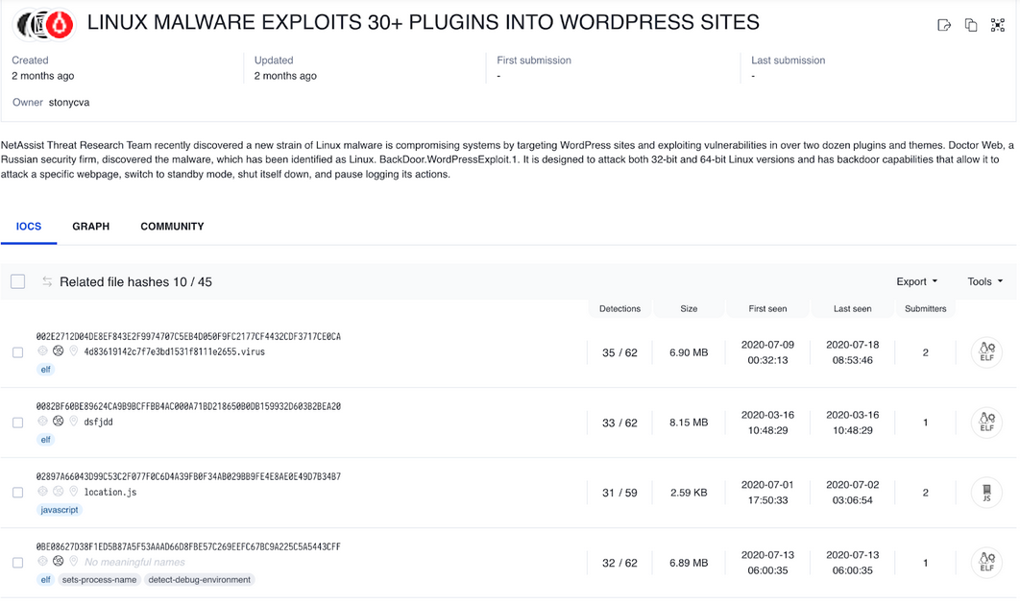Sort by the Submitters column header
This screenshot has height=604, width=1020.
coord(925,309)
